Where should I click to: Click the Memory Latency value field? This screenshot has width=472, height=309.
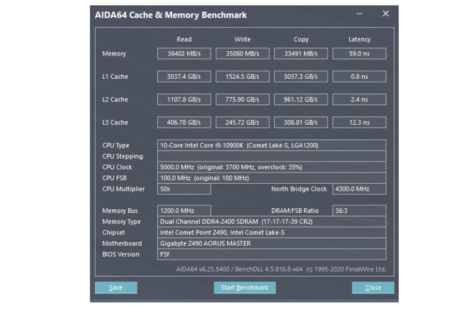click(x=359, y=54)
